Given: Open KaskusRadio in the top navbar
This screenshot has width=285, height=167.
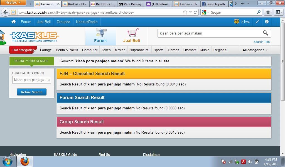Looking at the screenshot, I should 87,22.
